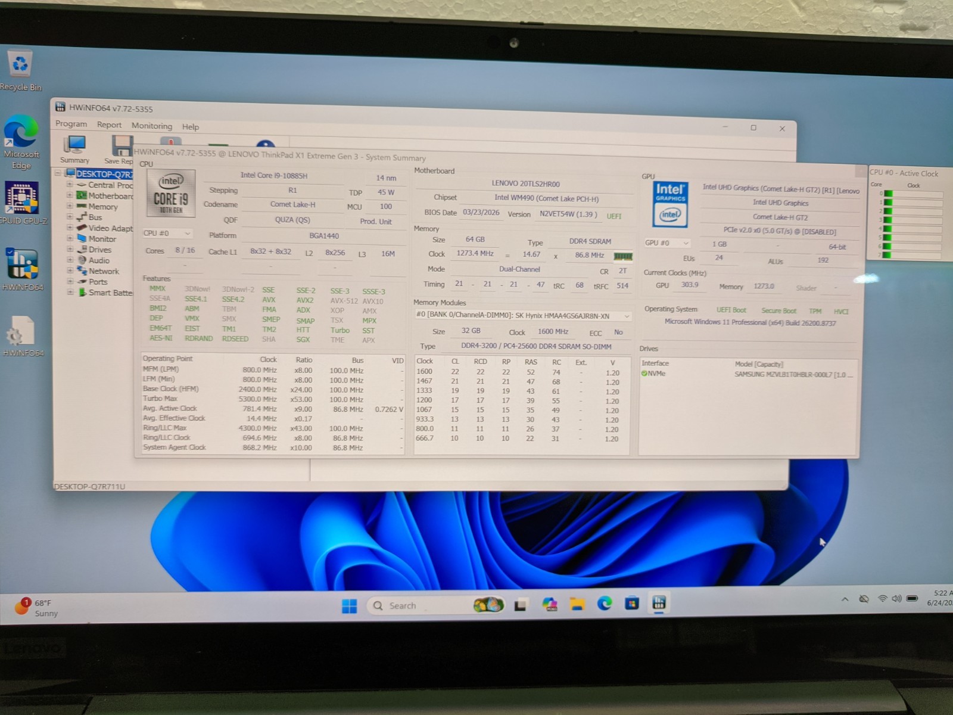
Task: Expand the Motherboard tree node
Action: click(x=70, y=195)
